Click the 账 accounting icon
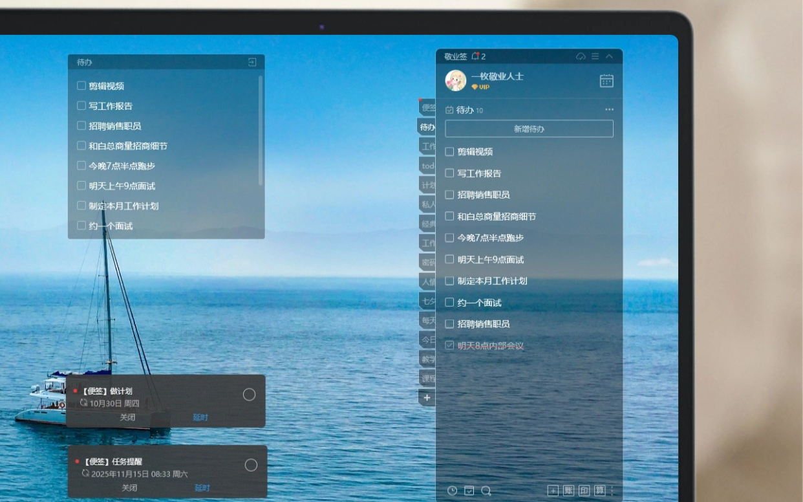The image size is (803, 502). [x=568, y=490]
